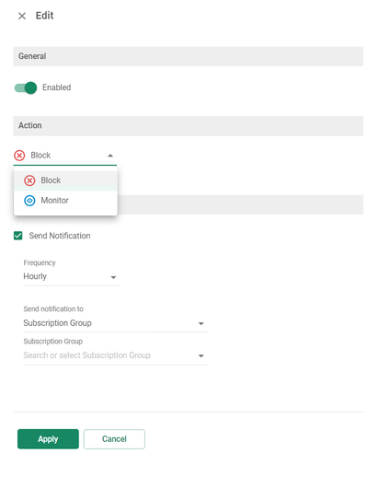
Task: Click the Action section header
Action: [x=189, y=126]
